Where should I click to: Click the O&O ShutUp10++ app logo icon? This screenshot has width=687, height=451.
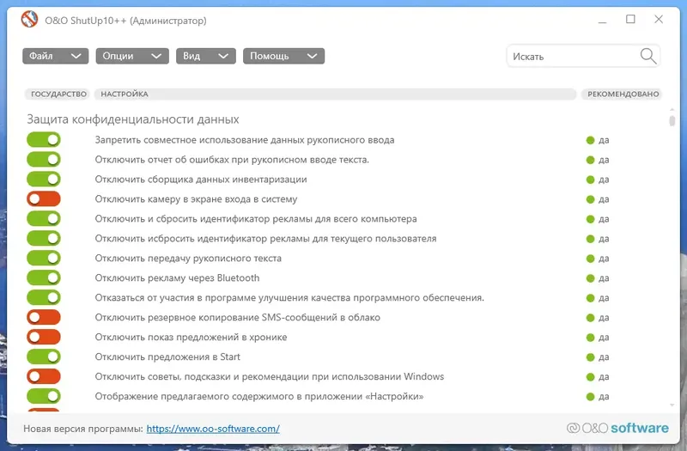(x=29, y=20)
